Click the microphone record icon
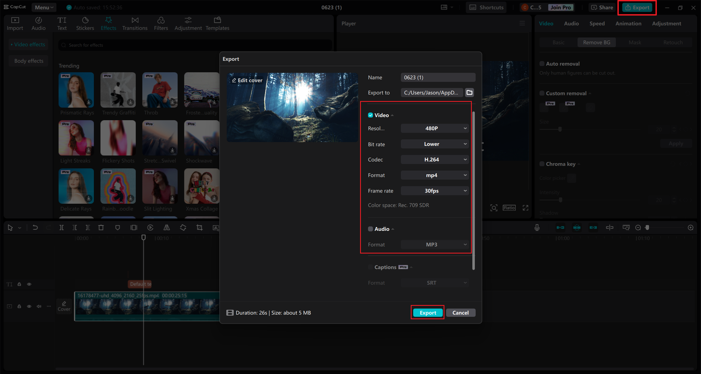 click(537, 228)
